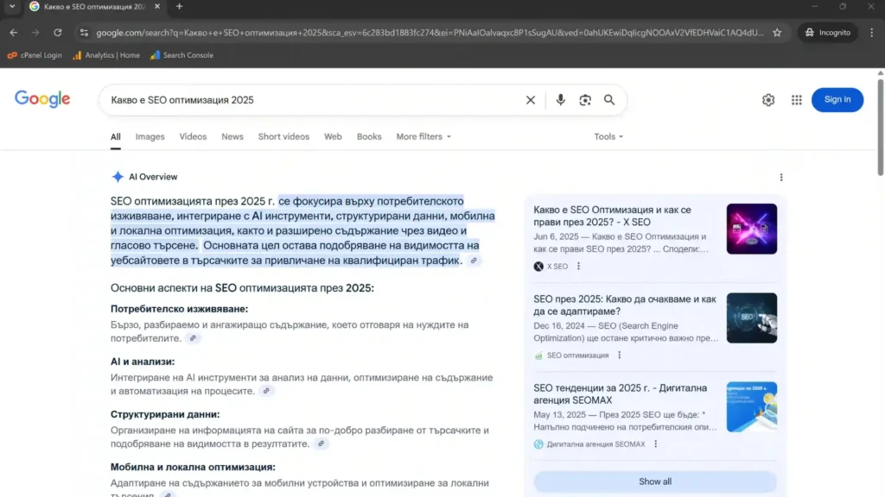Click the SEO през 2025 article thumbnail

click(751, 318)
